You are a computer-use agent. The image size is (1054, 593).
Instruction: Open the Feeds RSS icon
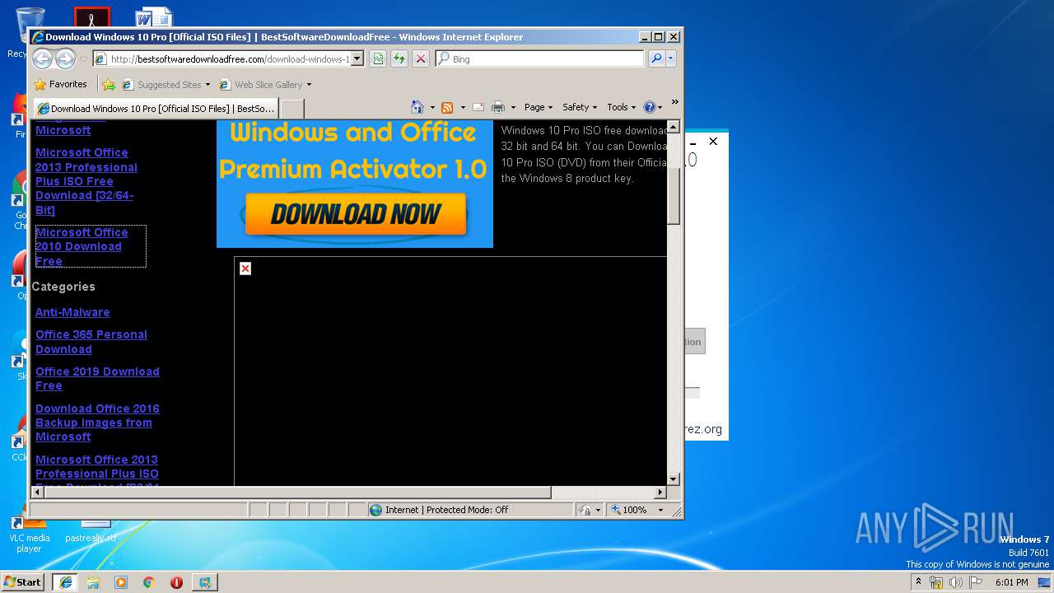pos(447,107)
